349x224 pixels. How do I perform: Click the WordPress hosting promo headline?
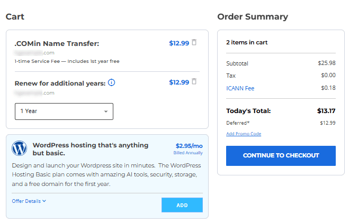pos(91,149)
